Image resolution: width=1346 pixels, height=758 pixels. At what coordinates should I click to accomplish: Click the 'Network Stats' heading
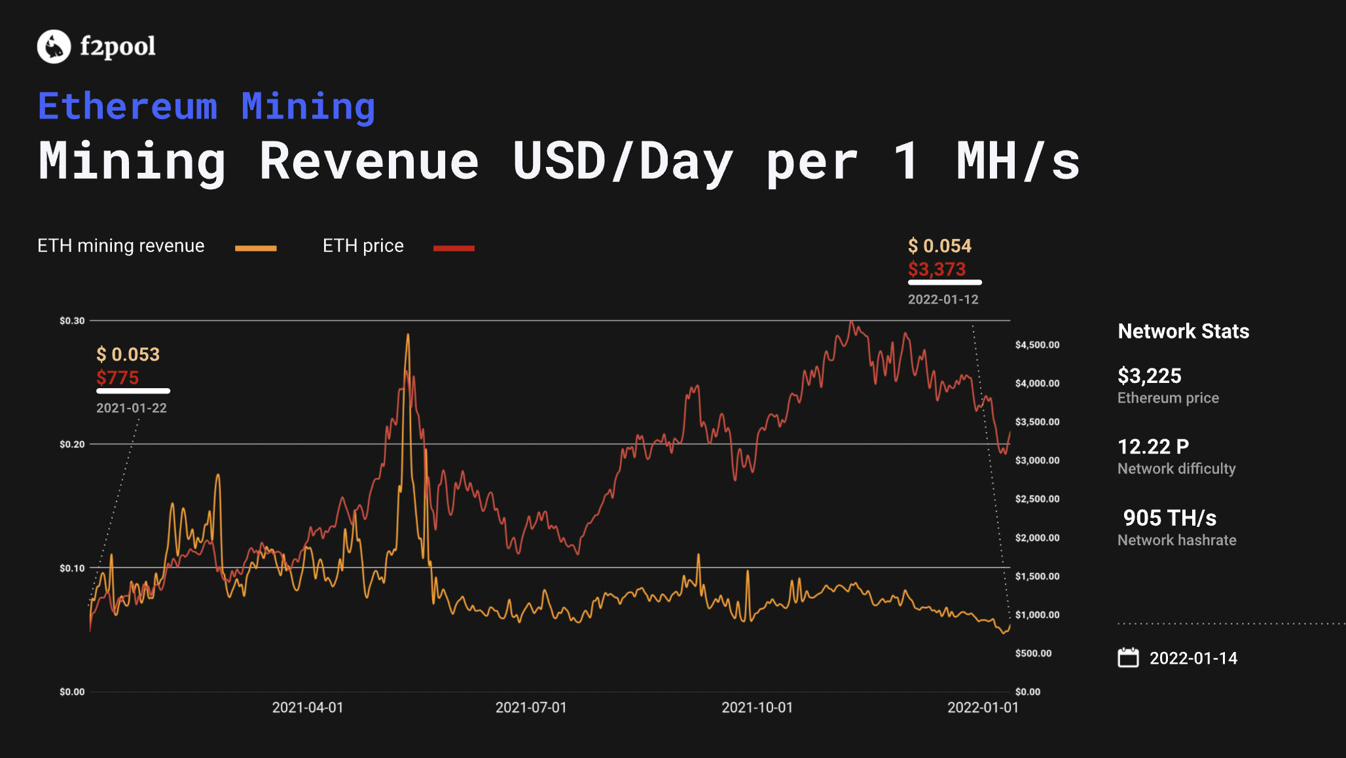tap(1184, 331)
